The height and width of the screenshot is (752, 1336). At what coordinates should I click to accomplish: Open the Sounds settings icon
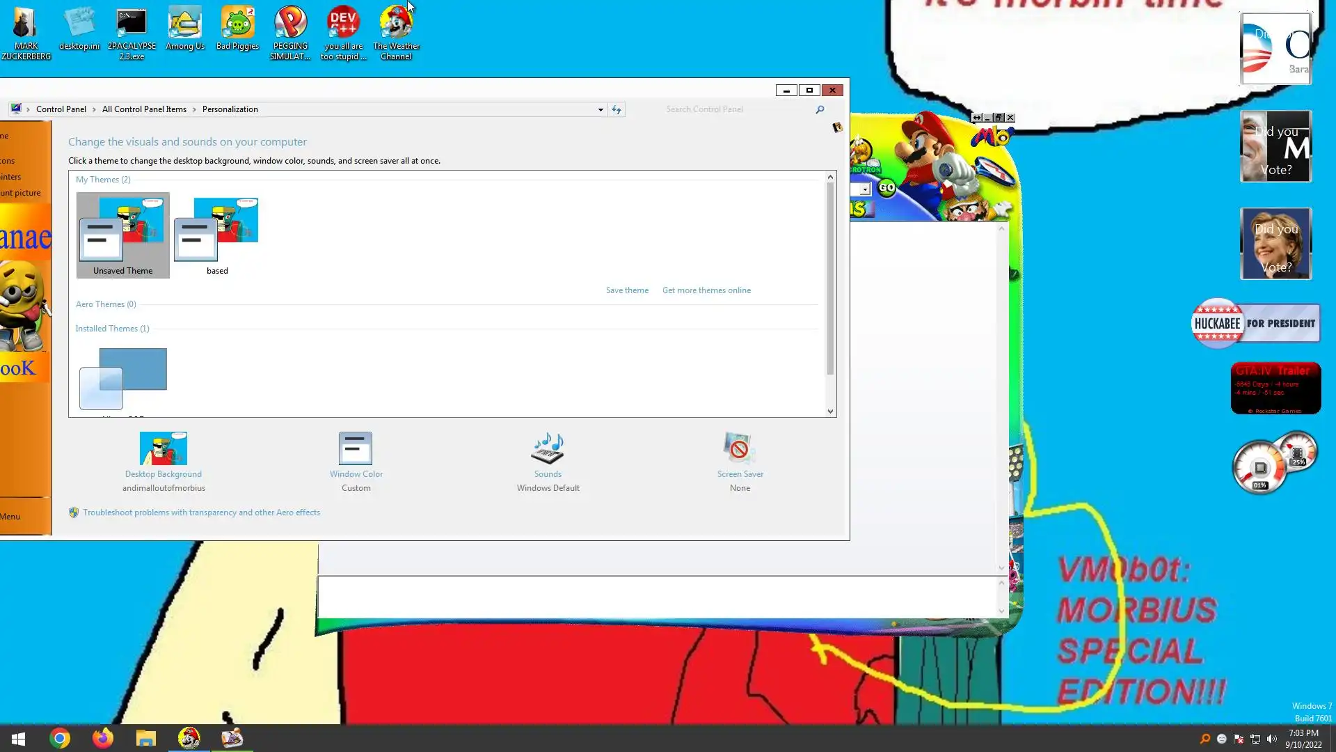coord(548,449)
